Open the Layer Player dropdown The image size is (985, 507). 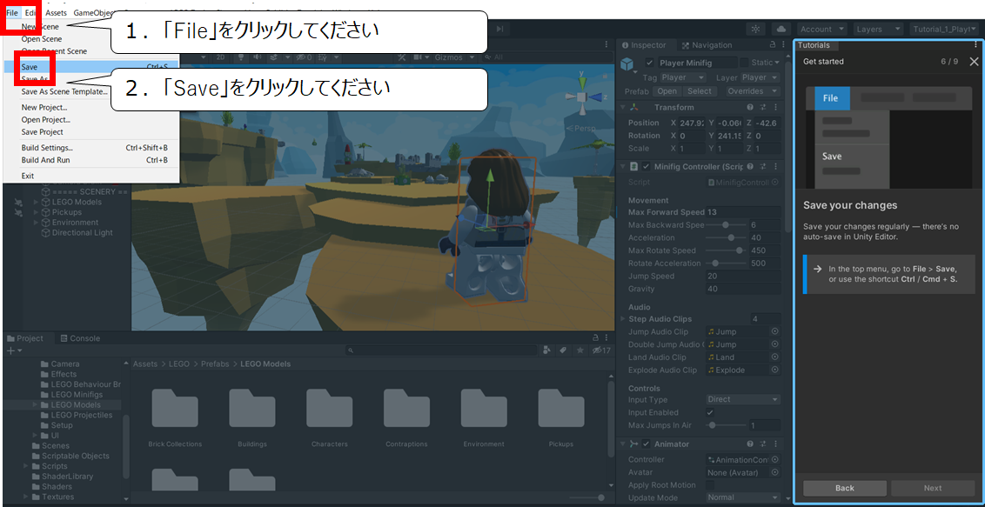(761, 77)
